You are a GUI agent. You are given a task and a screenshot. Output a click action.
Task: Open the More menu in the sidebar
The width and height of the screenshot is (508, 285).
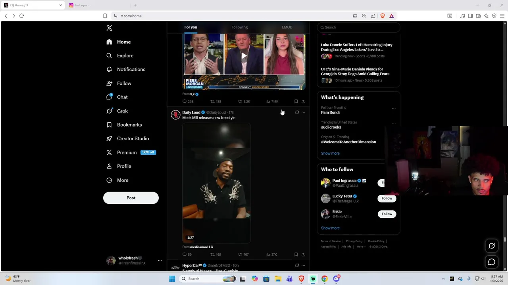(117, 180)
